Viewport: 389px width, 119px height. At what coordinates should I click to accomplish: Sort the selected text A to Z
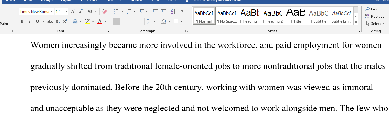click(x=173, y=12)
